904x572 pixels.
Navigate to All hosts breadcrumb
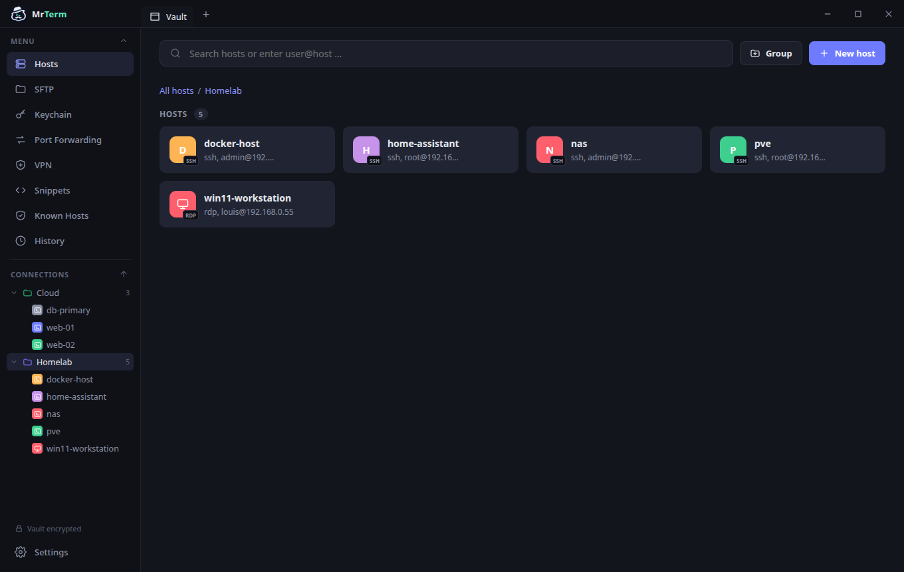(x=177, y=90)
